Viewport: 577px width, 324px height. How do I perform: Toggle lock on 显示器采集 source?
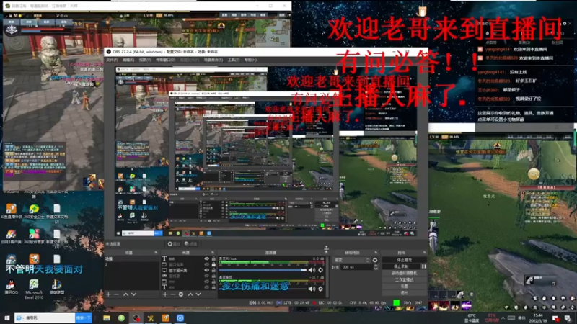pos(213,270)
